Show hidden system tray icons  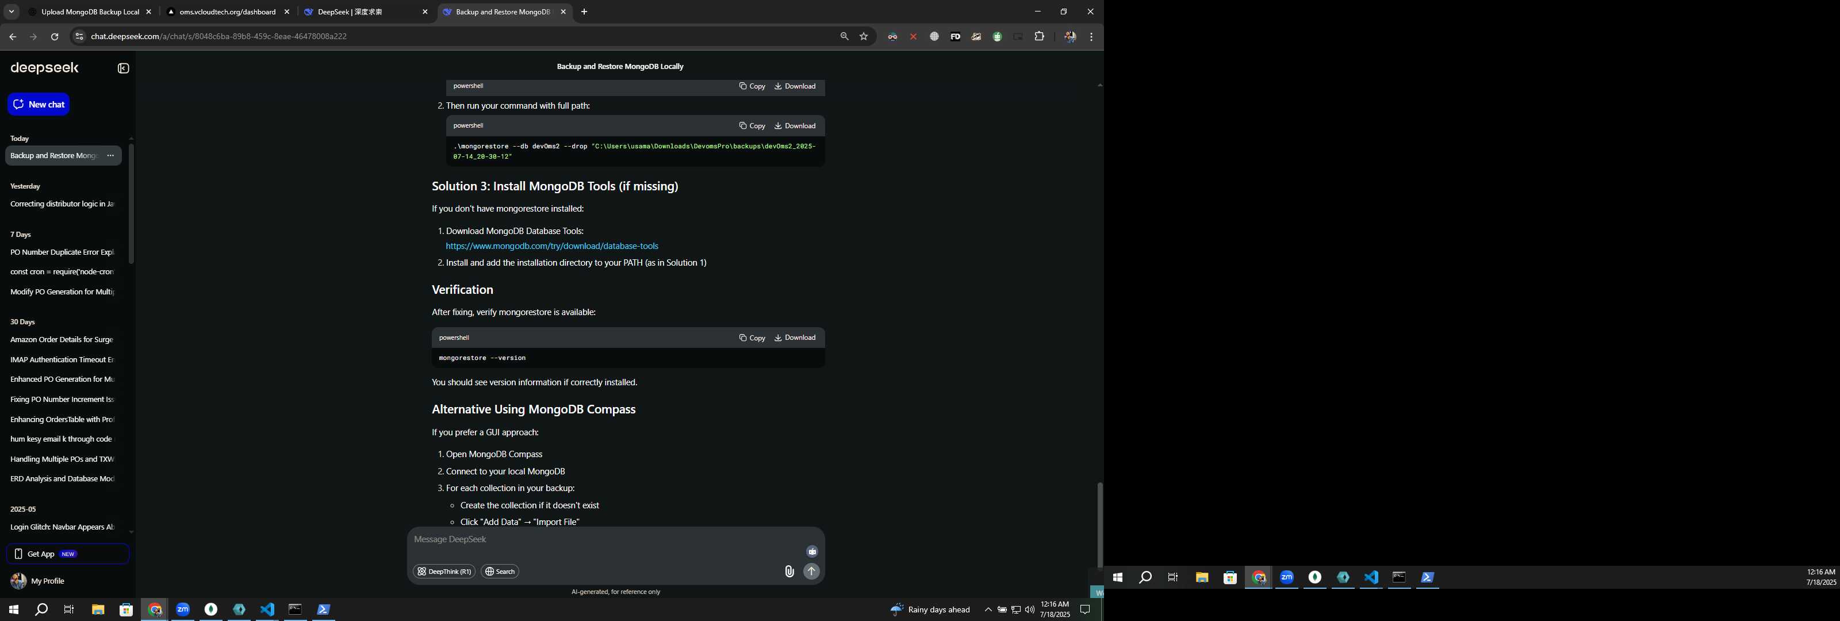click(x=988, y=609)
